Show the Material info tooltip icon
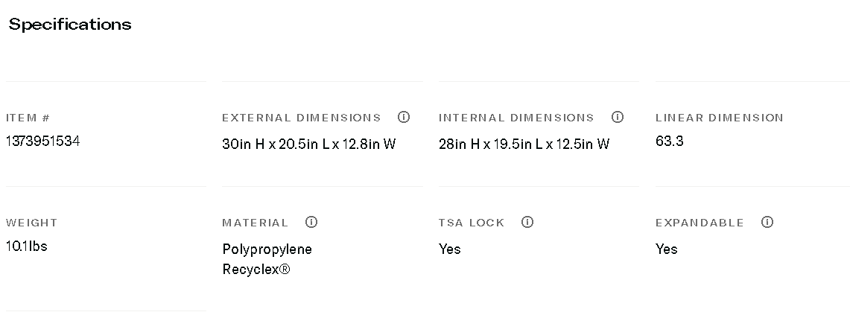The height and width of the screenshot is (315, 850). tap(311, 222)
